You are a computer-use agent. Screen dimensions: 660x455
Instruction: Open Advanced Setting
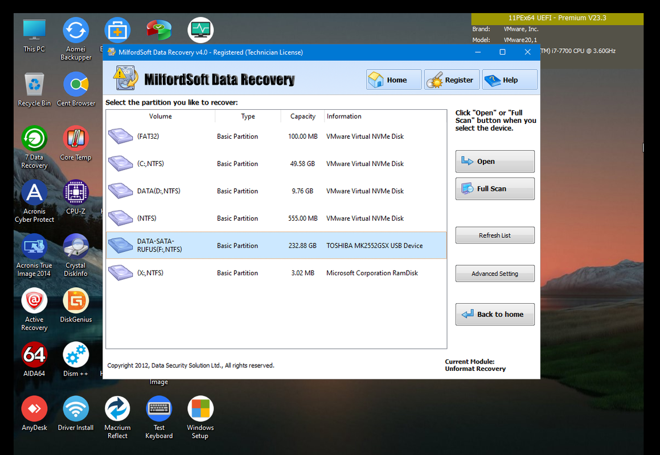pos(495,274)
